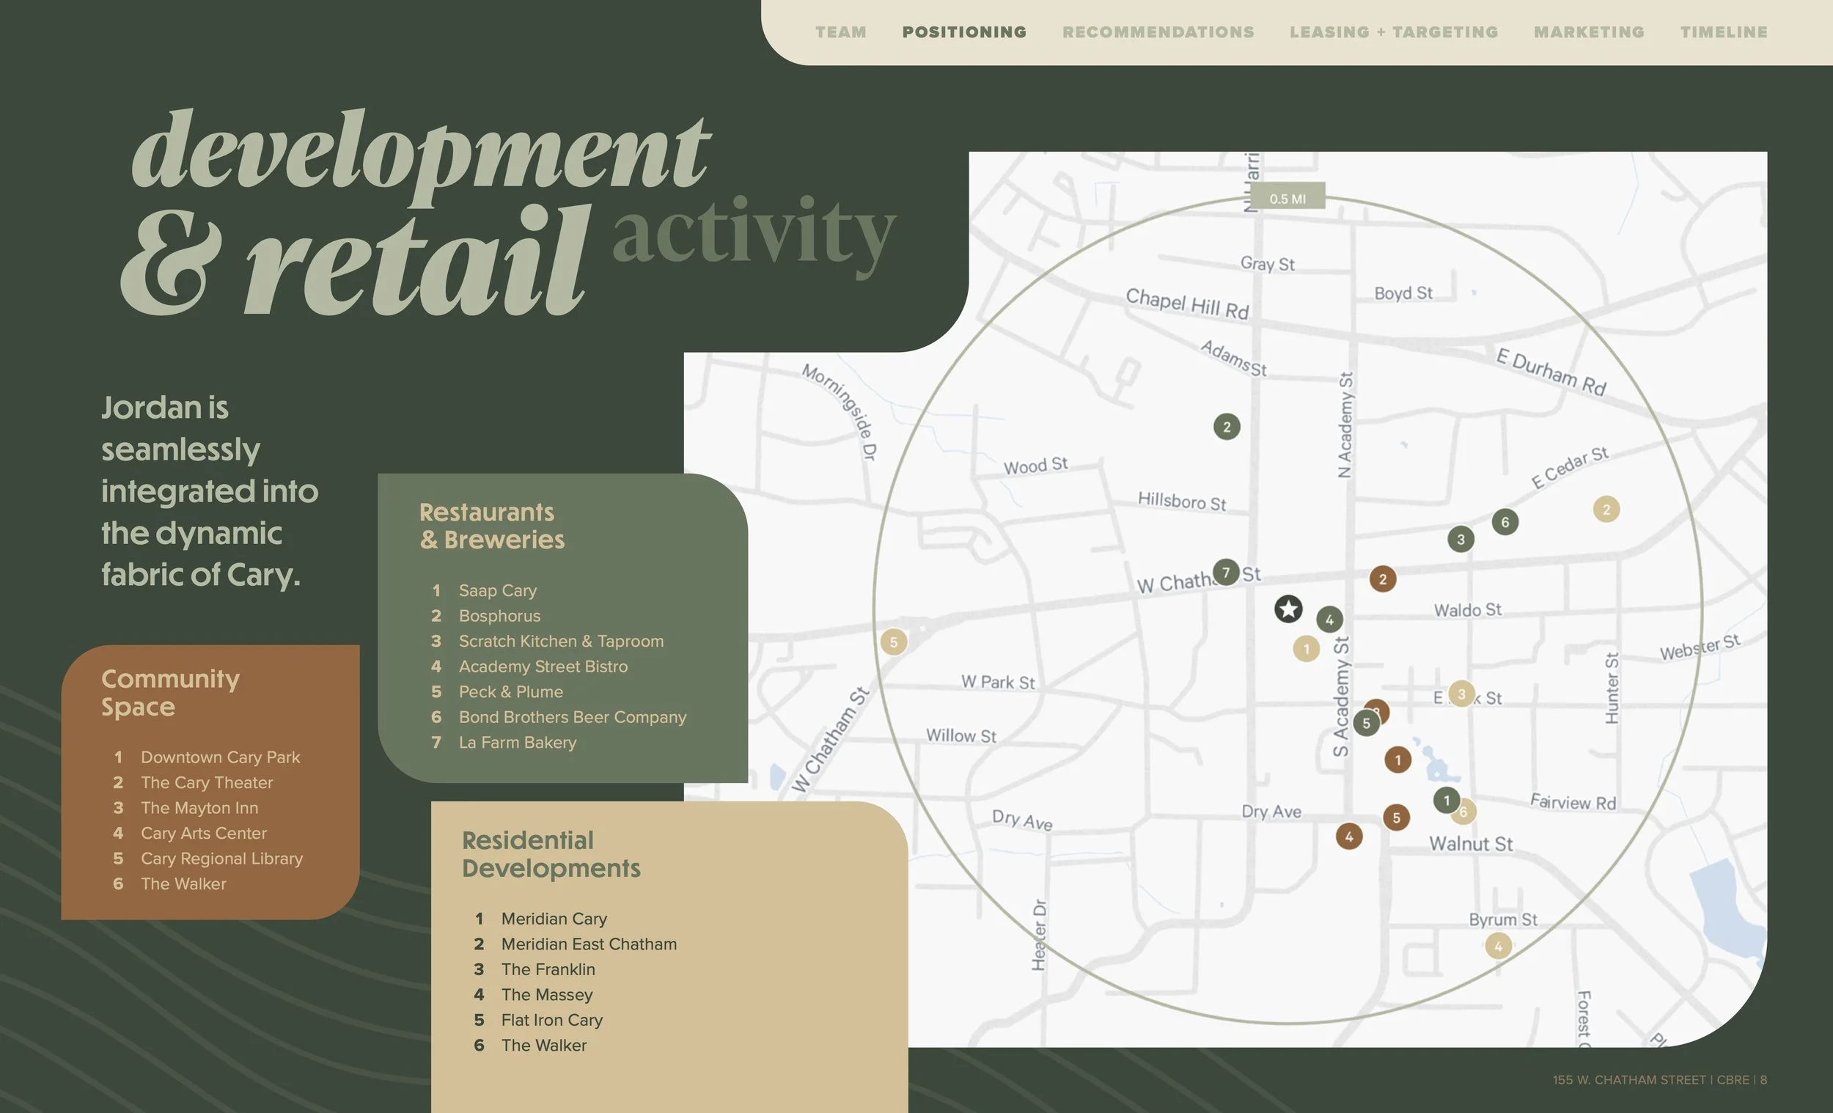
Task: Select 'The Massey' residential entry
Action: click(x=547, y=994)
